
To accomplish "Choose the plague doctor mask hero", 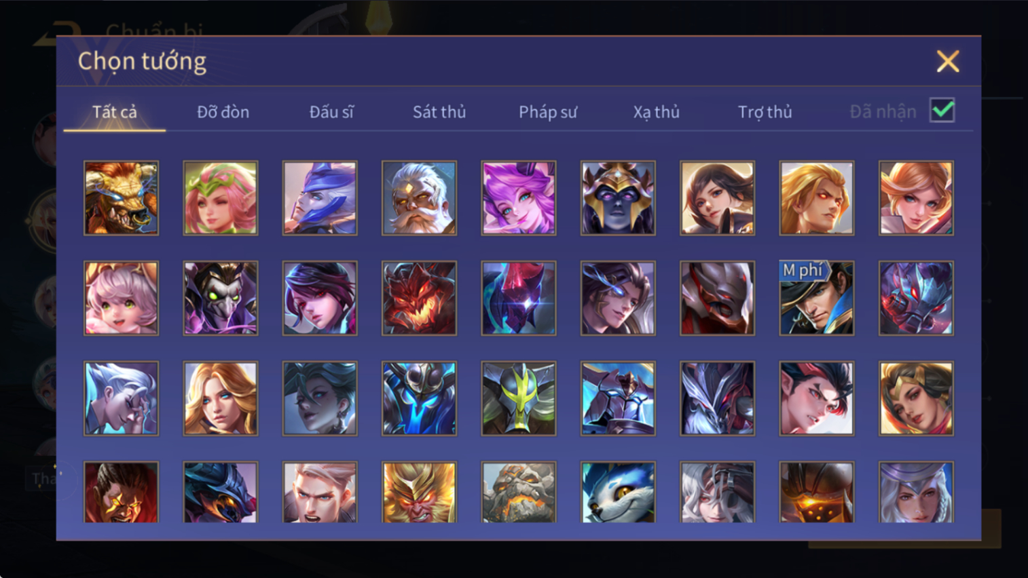I will (x=220, y=298).
